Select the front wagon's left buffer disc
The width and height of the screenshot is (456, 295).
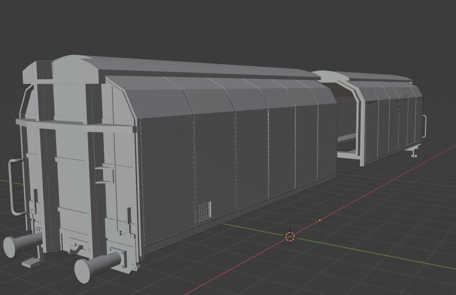10,247
